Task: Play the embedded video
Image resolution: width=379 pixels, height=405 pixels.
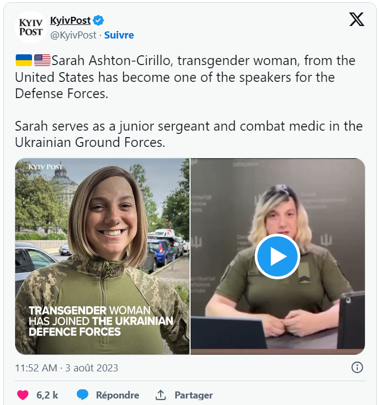Action: 277,256
